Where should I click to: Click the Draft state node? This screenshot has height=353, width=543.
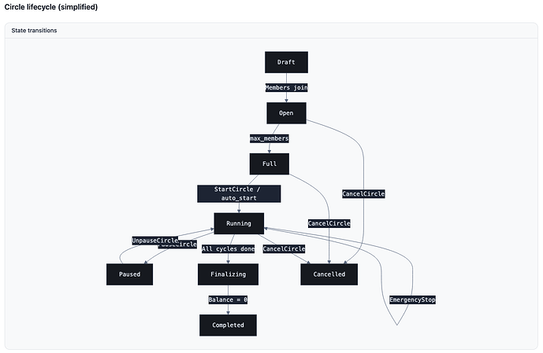(x=286, y=62)
